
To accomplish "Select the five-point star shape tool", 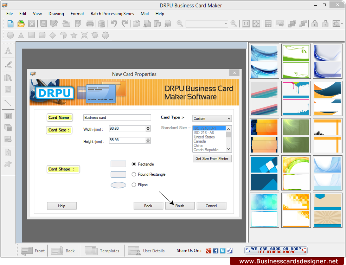I will coord(74,35).
